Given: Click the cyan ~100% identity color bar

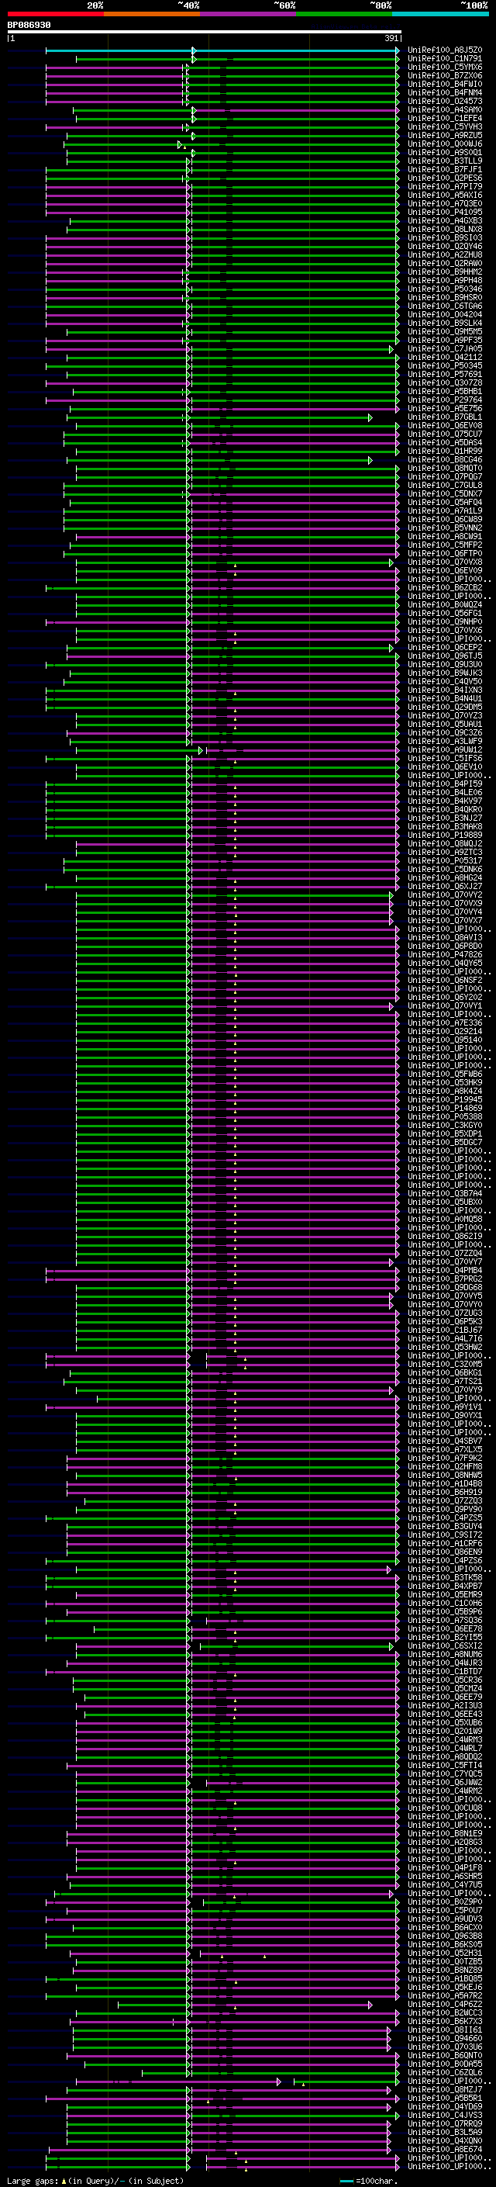Looking at the screenshot, I should coord(441,14).
